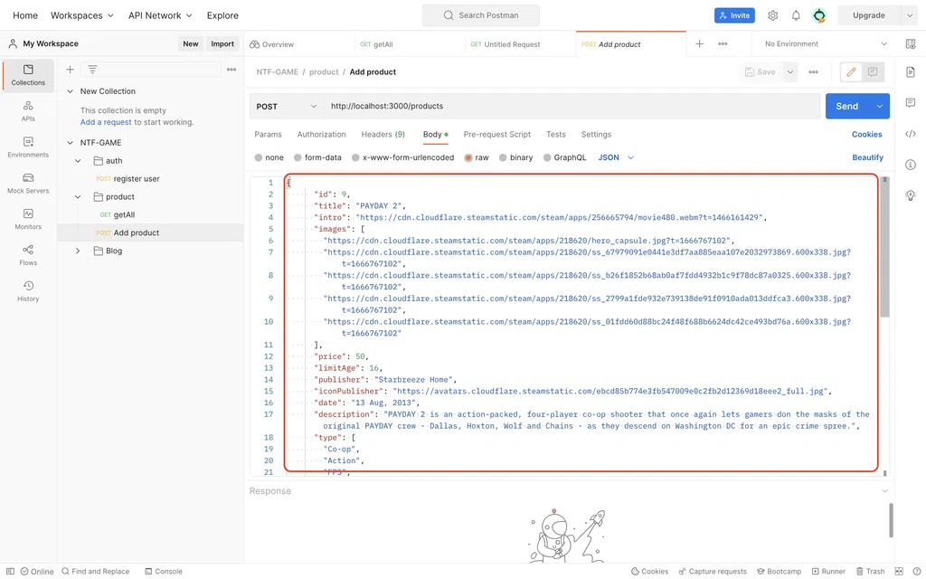Image resolution: width=926 pixels, height=579 pixels.
Task: Open a new request tab
Action: [x=699, y=43]
